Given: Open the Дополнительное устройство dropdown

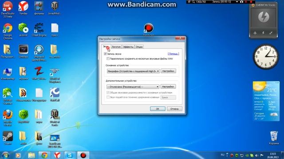Looking at the screenshot, I should tap(133, 87).
